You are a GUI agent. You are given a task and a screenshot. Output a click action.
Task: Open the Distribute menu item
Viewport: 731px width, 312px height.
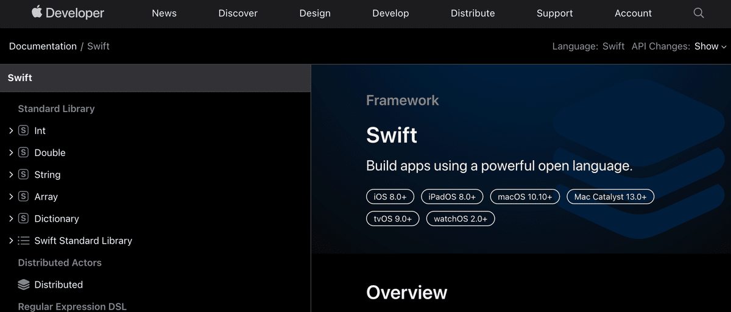pos(473,13)
